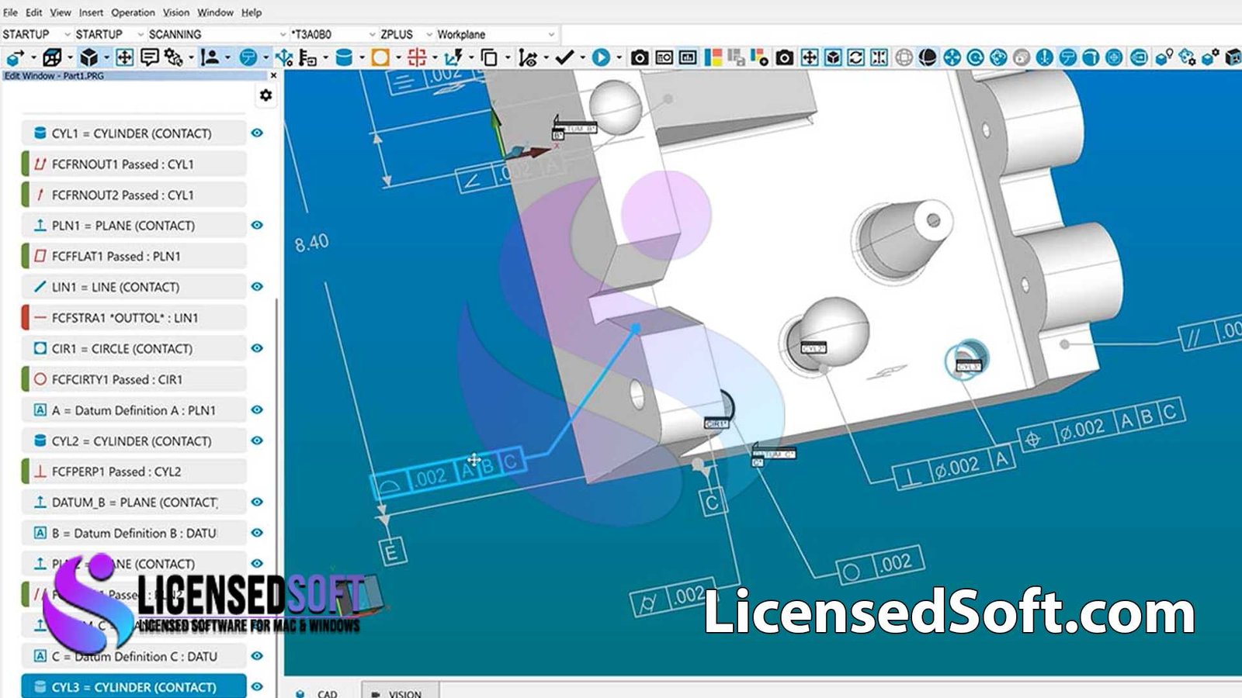Screen dimensions: 1242x698
Task: Click the axis with lightning bolt icon
Action: point(453,57)
